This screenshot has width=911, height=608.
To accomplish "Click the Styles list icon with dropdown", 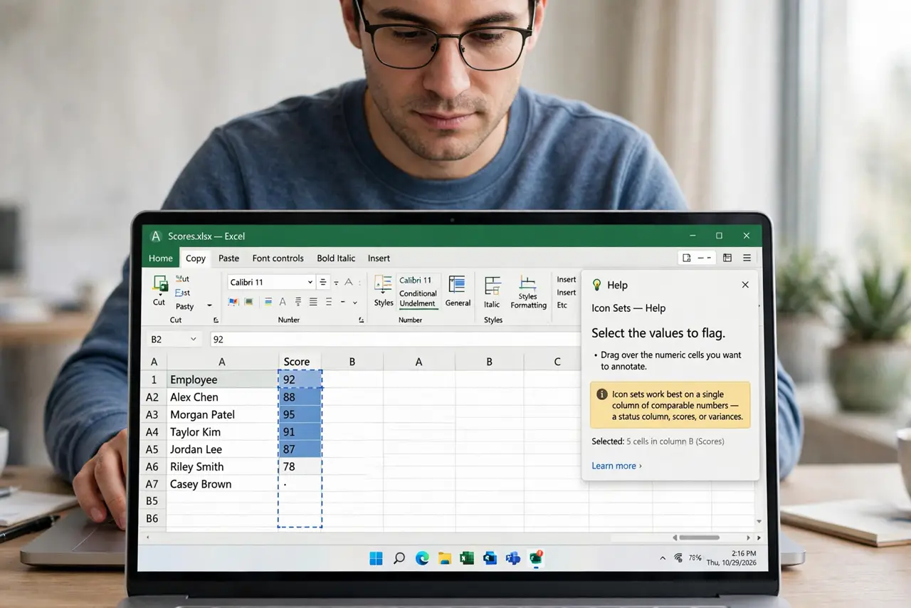I will (x=384, y=284).
